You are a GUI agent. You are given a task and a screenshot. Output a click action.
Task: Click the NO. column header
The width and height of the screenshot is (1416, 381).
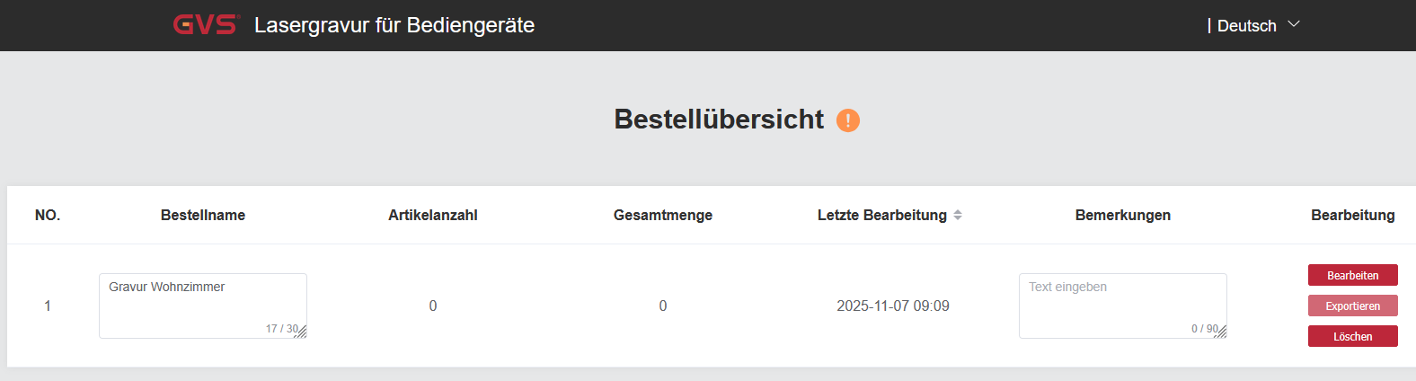[x=48, y=215]
